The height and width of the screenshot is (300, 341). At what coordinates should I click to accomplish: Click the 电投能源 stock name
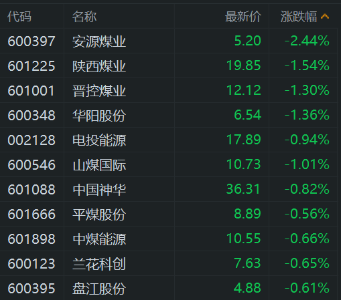[99, 140]
